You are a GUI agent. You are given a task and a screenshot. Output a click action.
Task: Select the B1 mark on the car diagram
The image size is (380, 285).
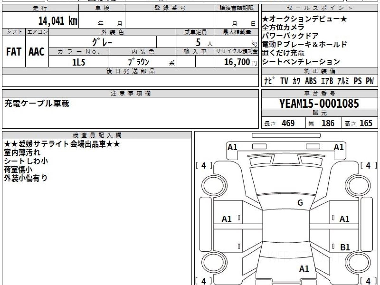[x=345, y=247]
